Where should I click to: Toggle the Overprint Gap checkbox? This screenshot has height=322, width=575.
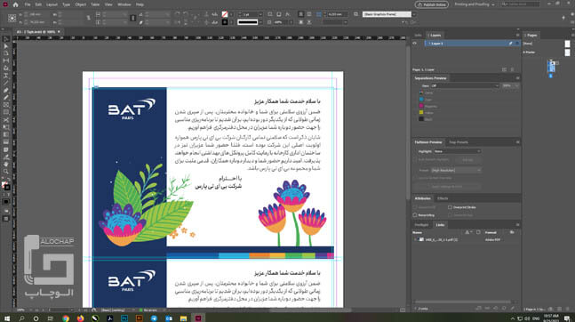[450, 215]
